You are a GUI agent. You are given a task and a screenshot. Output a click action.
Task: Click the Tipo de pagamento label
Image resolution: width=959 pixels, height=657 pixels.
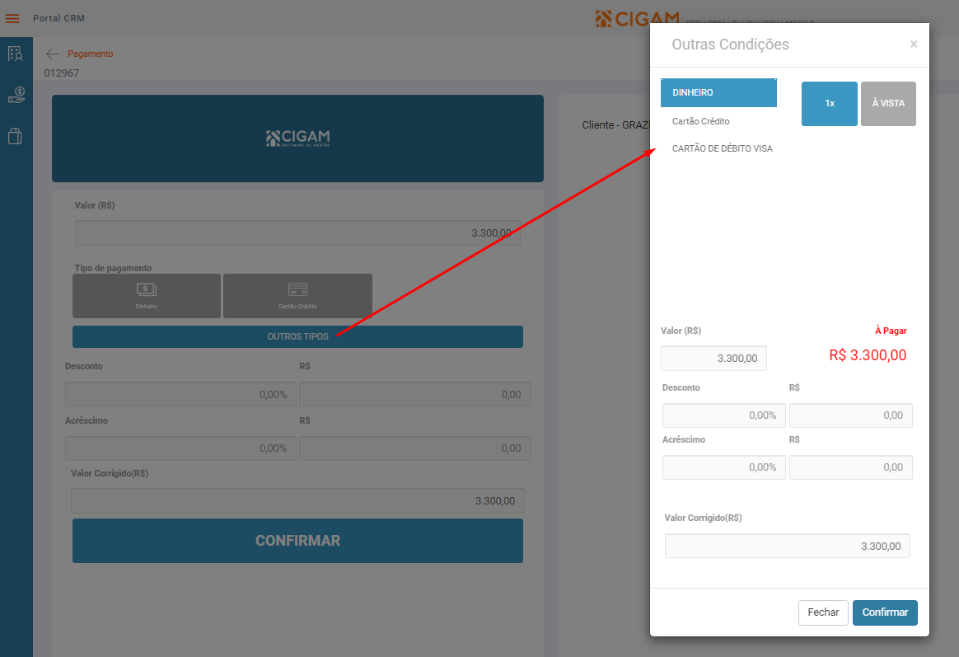click(x=113, y=268)
